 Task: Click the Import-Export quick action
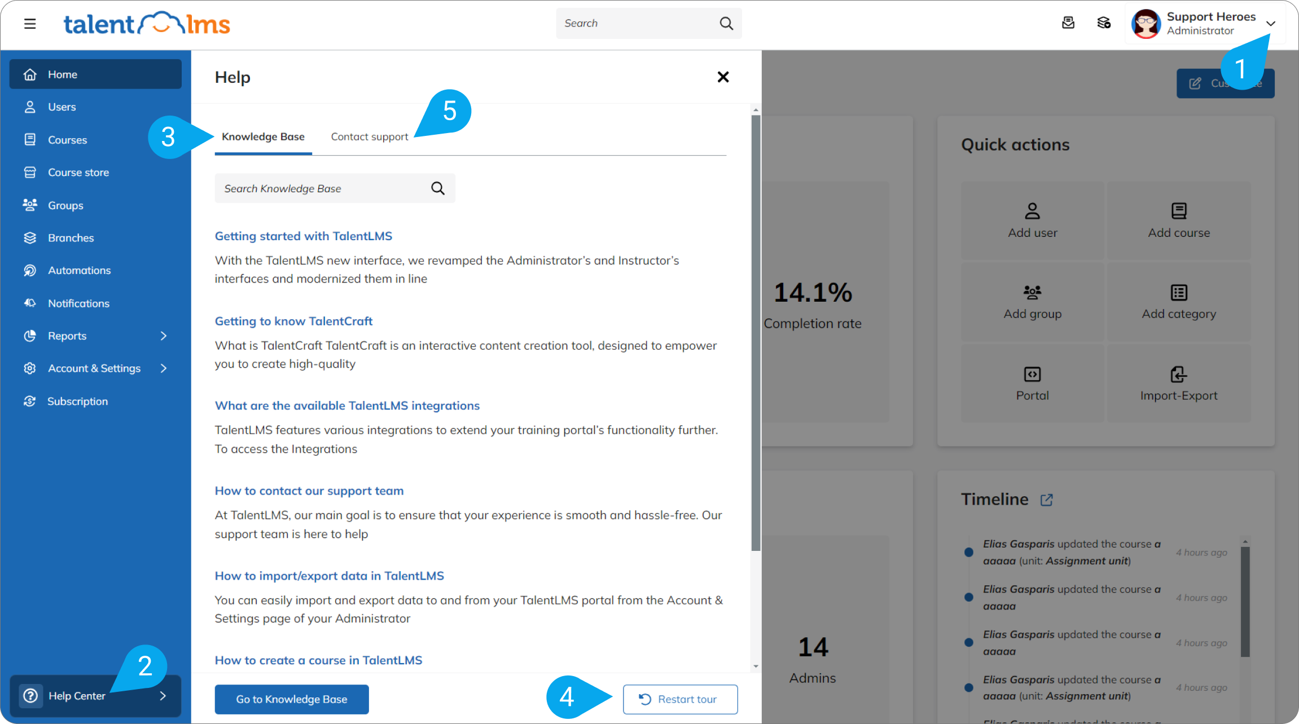(x=1179, y=384)
